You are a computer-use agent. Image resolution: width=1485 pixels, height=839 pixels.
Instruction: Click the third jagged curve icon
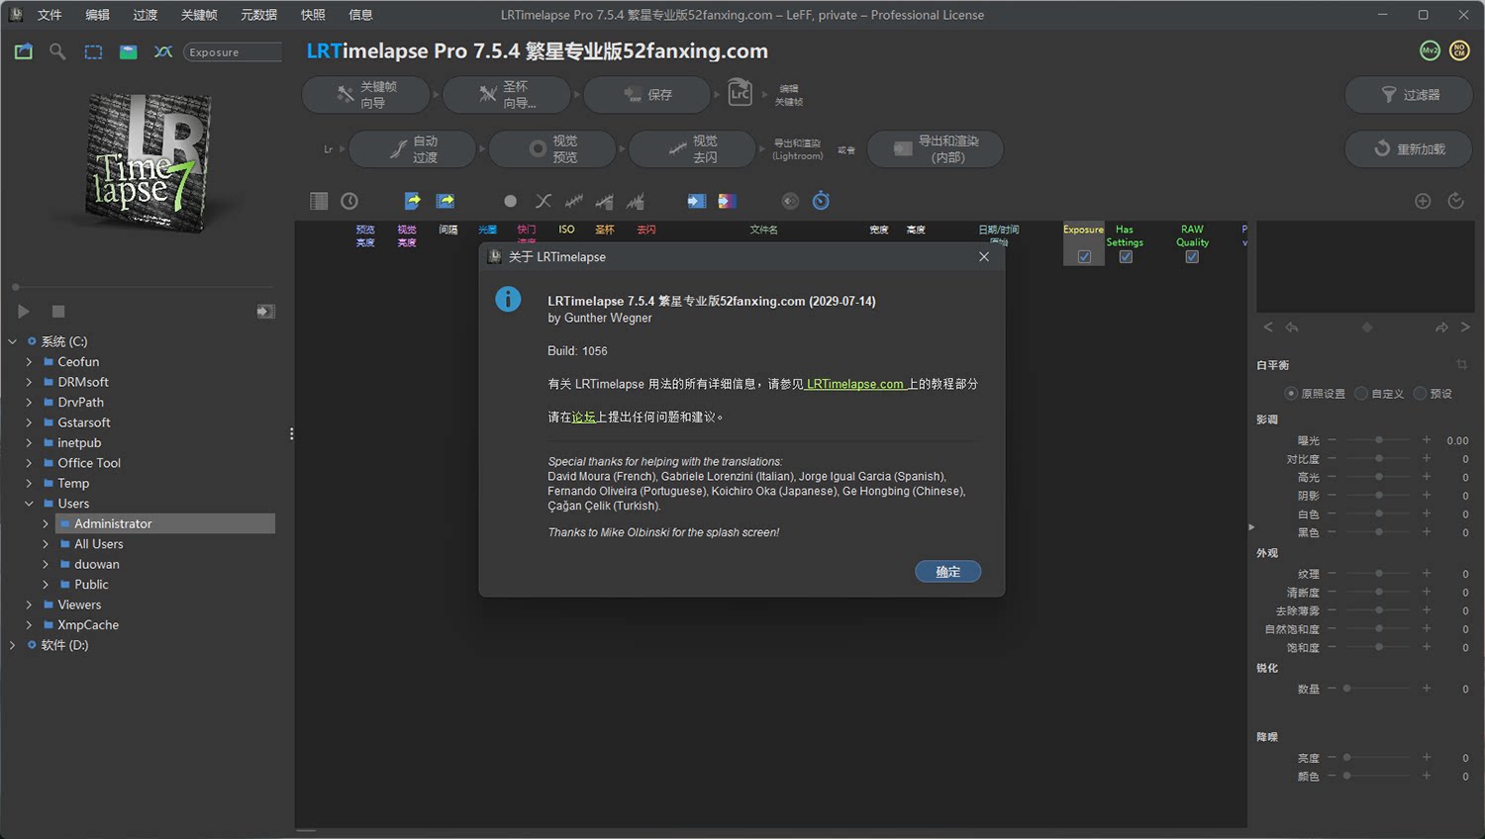[636, 201]
